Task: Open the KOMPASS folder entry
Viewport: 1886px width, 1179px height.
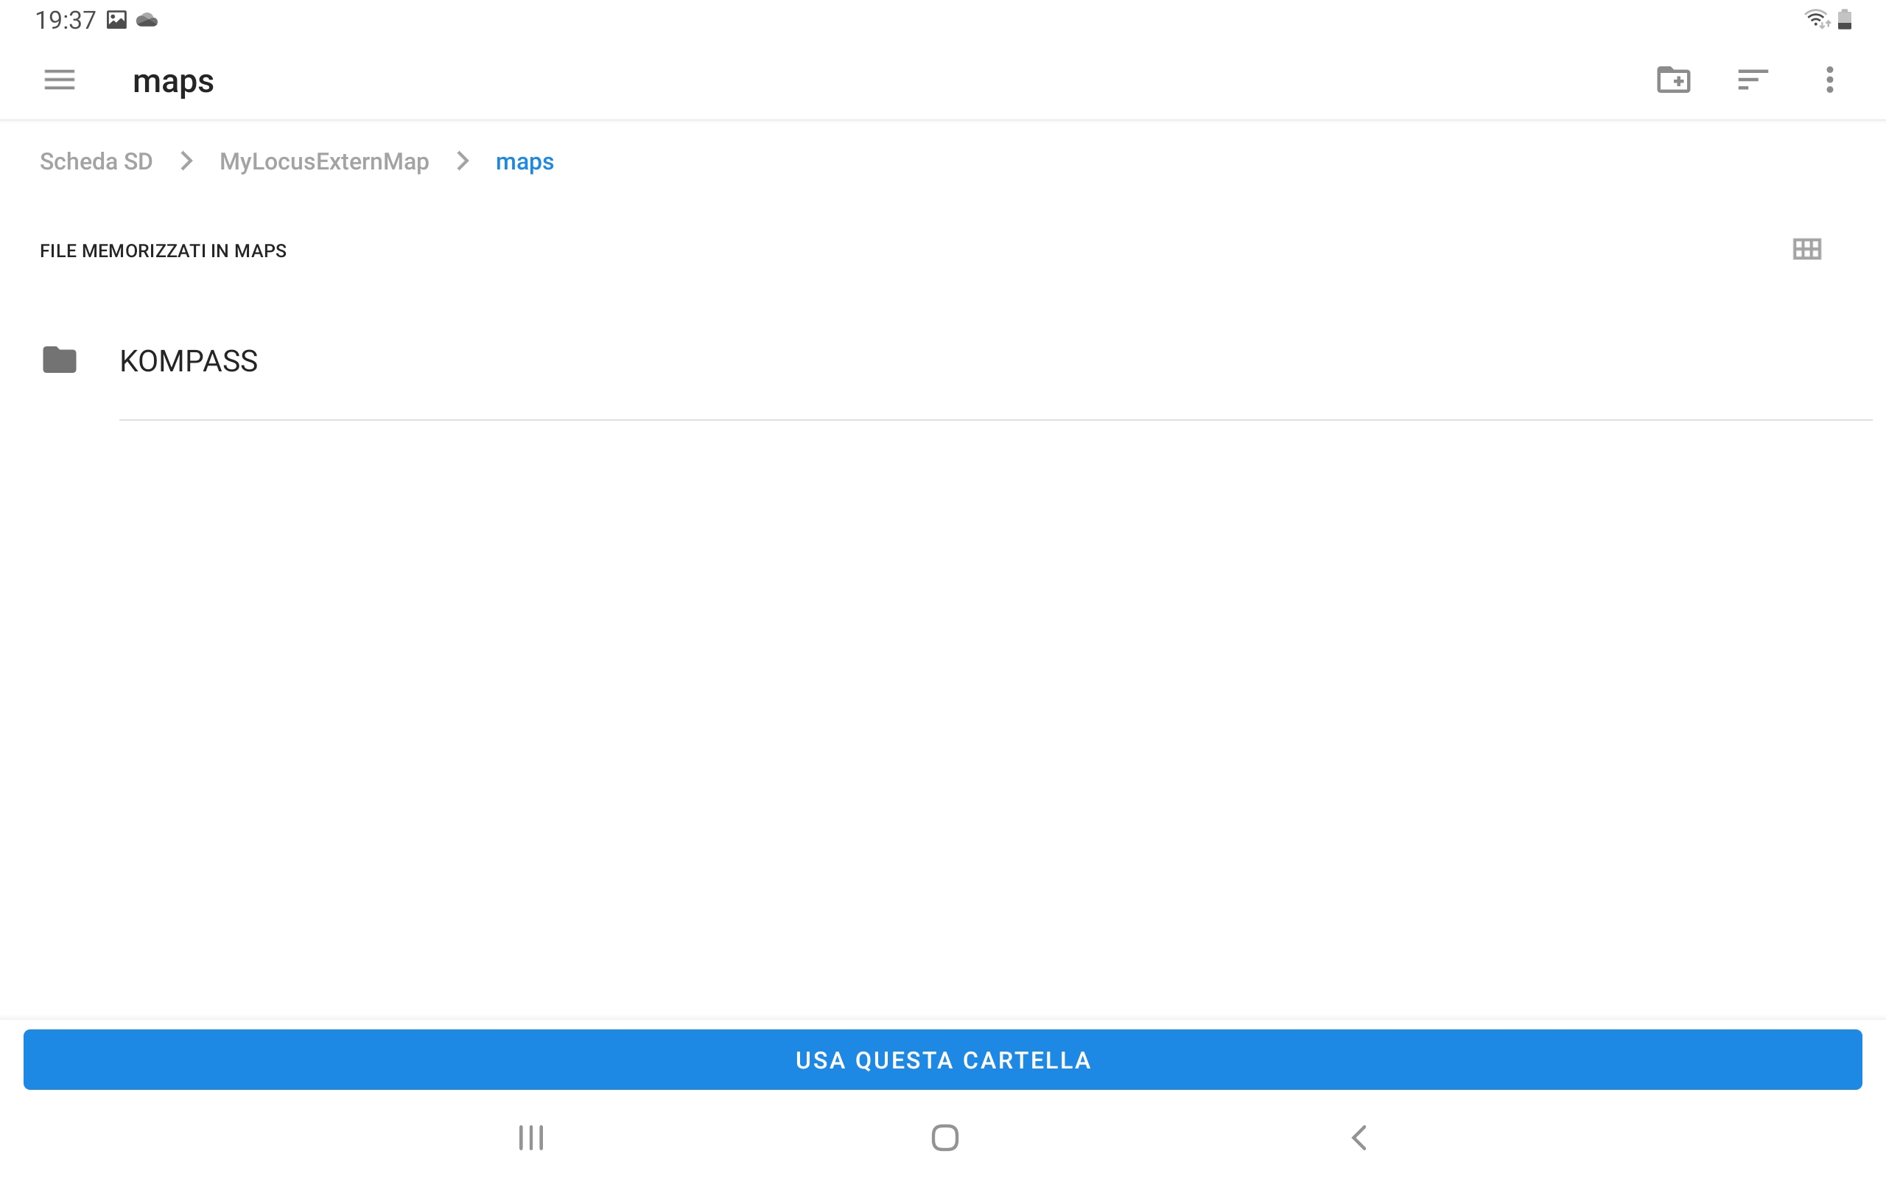Action: [189, 361]
